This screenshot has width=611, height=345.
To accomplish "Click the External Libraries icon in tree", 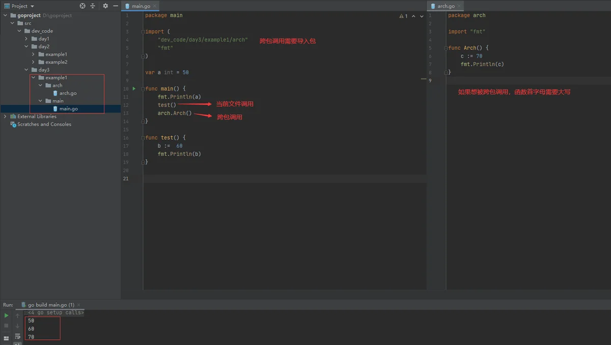I will coord(13,116).
